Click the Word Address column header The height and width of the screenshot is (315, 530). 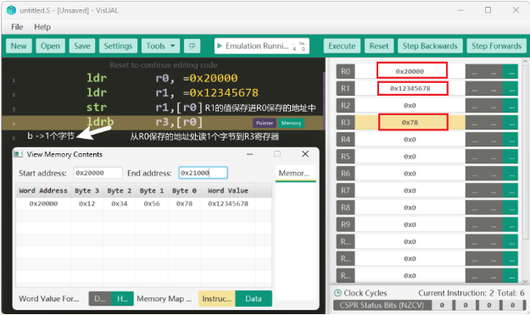click(x=43, y=191)
